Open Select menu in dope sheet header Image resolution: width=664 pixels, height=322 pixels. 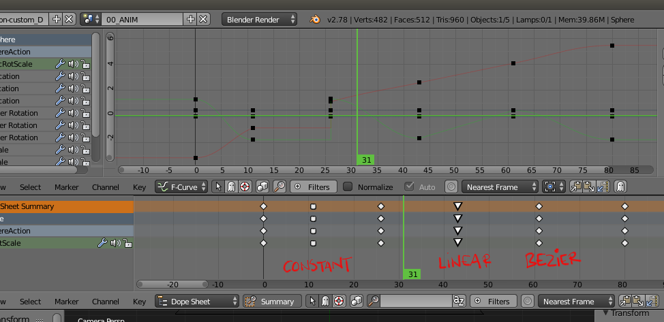click(31, 302)
